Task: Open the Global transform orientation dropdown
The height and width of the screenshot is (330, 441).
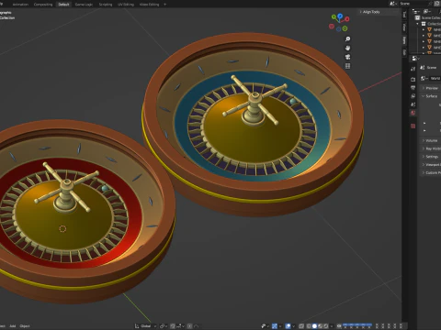Action: [145, 326]
